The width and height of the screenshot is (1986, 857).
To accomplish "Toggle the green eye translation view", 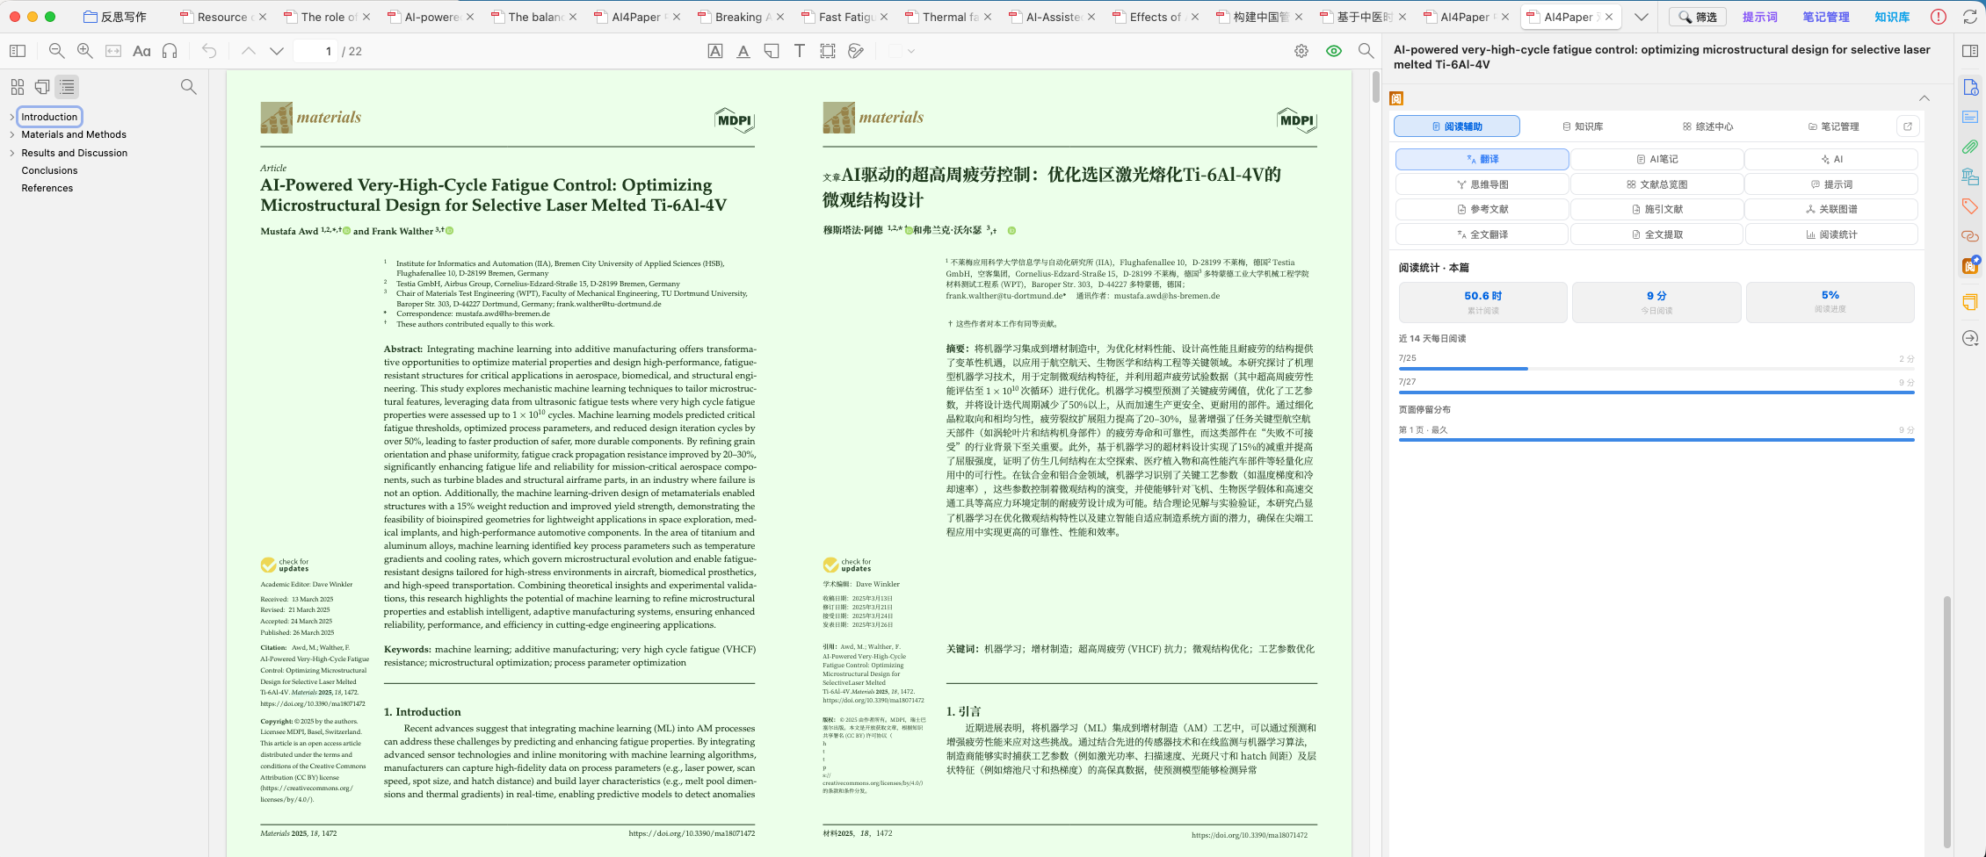I will 1334,51.
